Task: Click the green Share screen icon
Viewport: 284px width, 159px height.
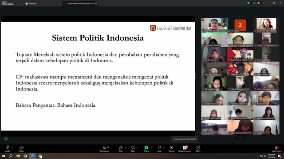Action: click(146, 148)
